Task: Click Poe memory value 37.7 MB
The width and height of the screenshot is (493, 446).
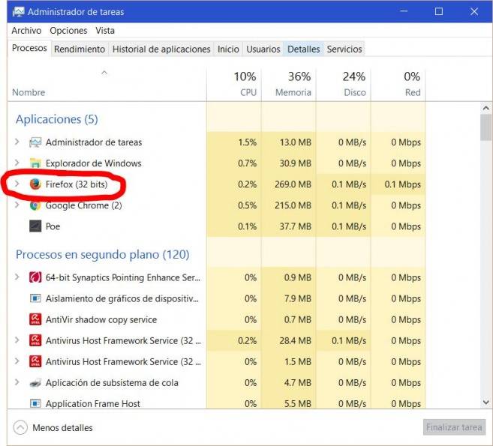Action: [x=295, y=226]
